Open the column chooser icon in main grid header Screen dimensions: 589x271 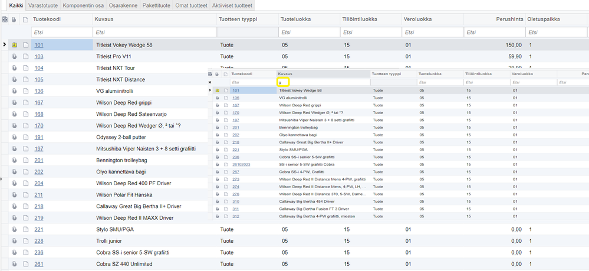pos(5,19)
